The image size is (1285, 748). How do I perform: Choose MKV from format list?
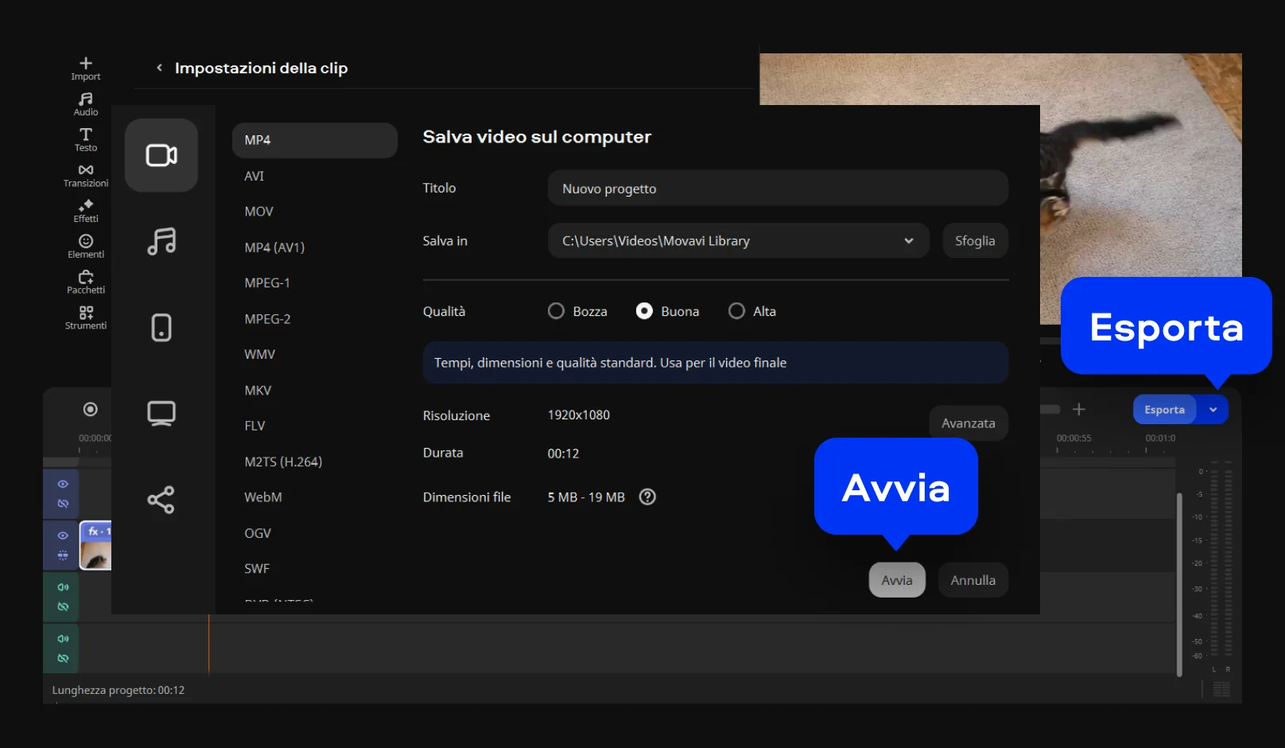[x=258, y=391]
